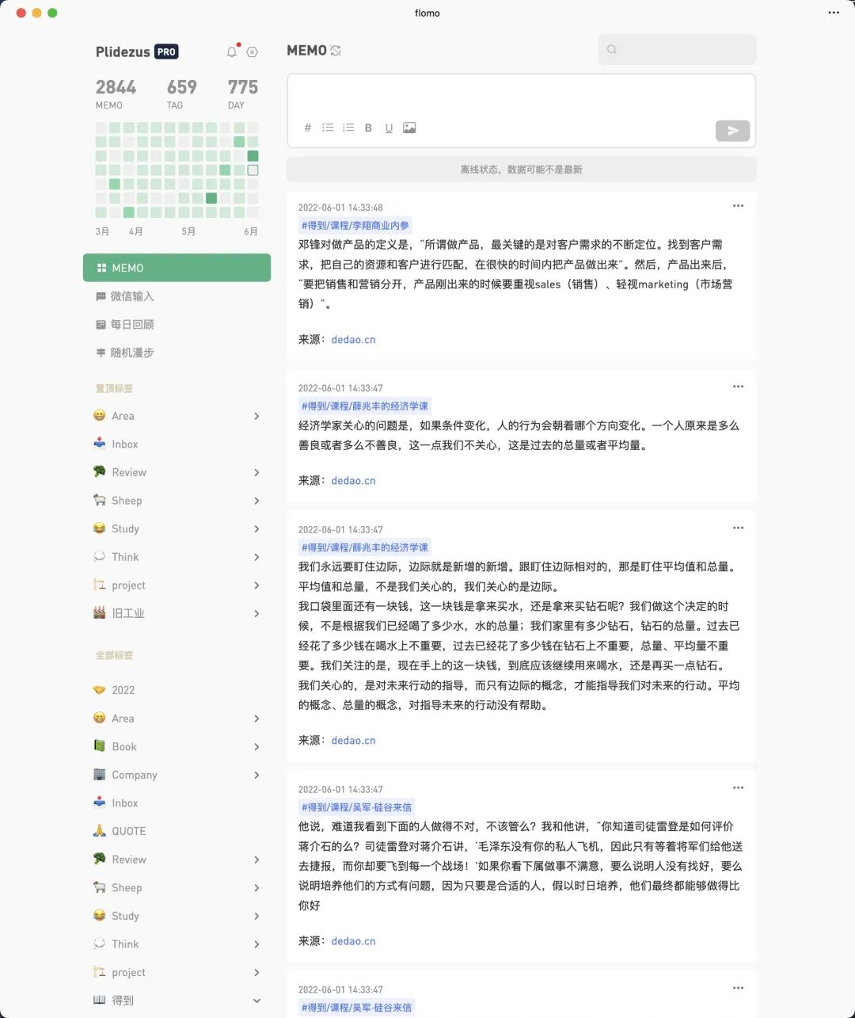
Task: Select the MEMO sidebar item
Action: [177, 268]
